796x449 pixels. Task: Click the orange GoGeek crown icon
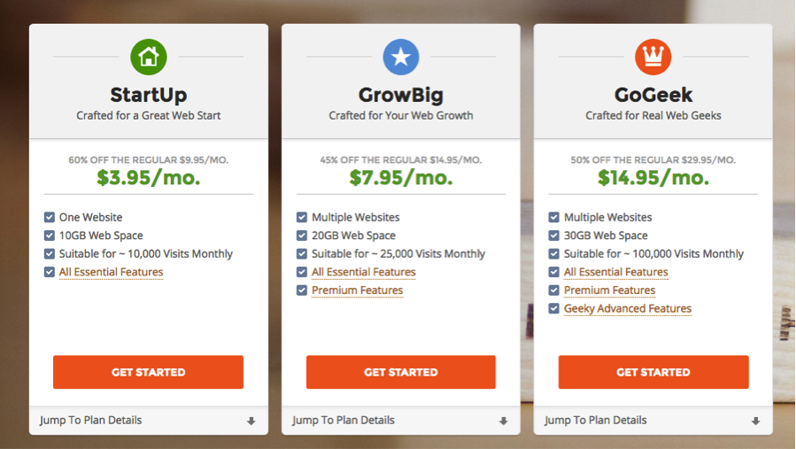pos(653,58)
